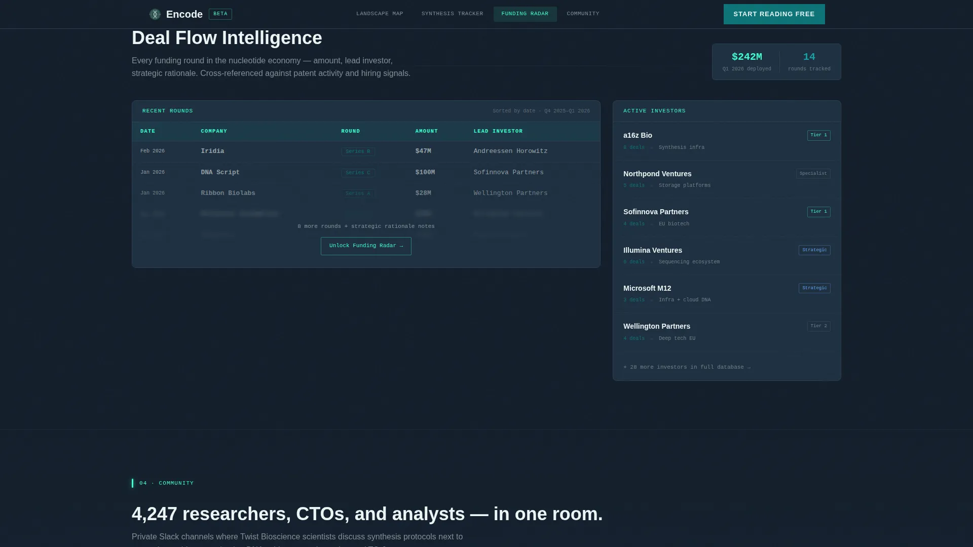Click the Tier 2 badge for Wellington Partners
This screenshot has height=547, width=973.
click(x=818, y=326)
